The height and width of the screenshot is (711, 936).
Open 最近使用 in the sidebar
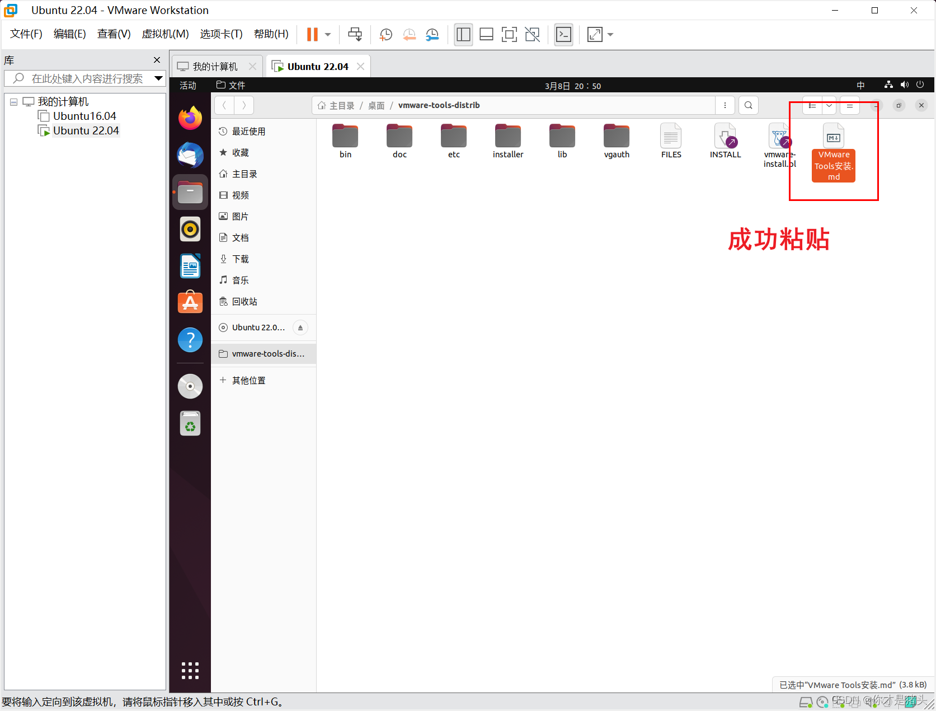pyautogui.click(x=264, y=131)
